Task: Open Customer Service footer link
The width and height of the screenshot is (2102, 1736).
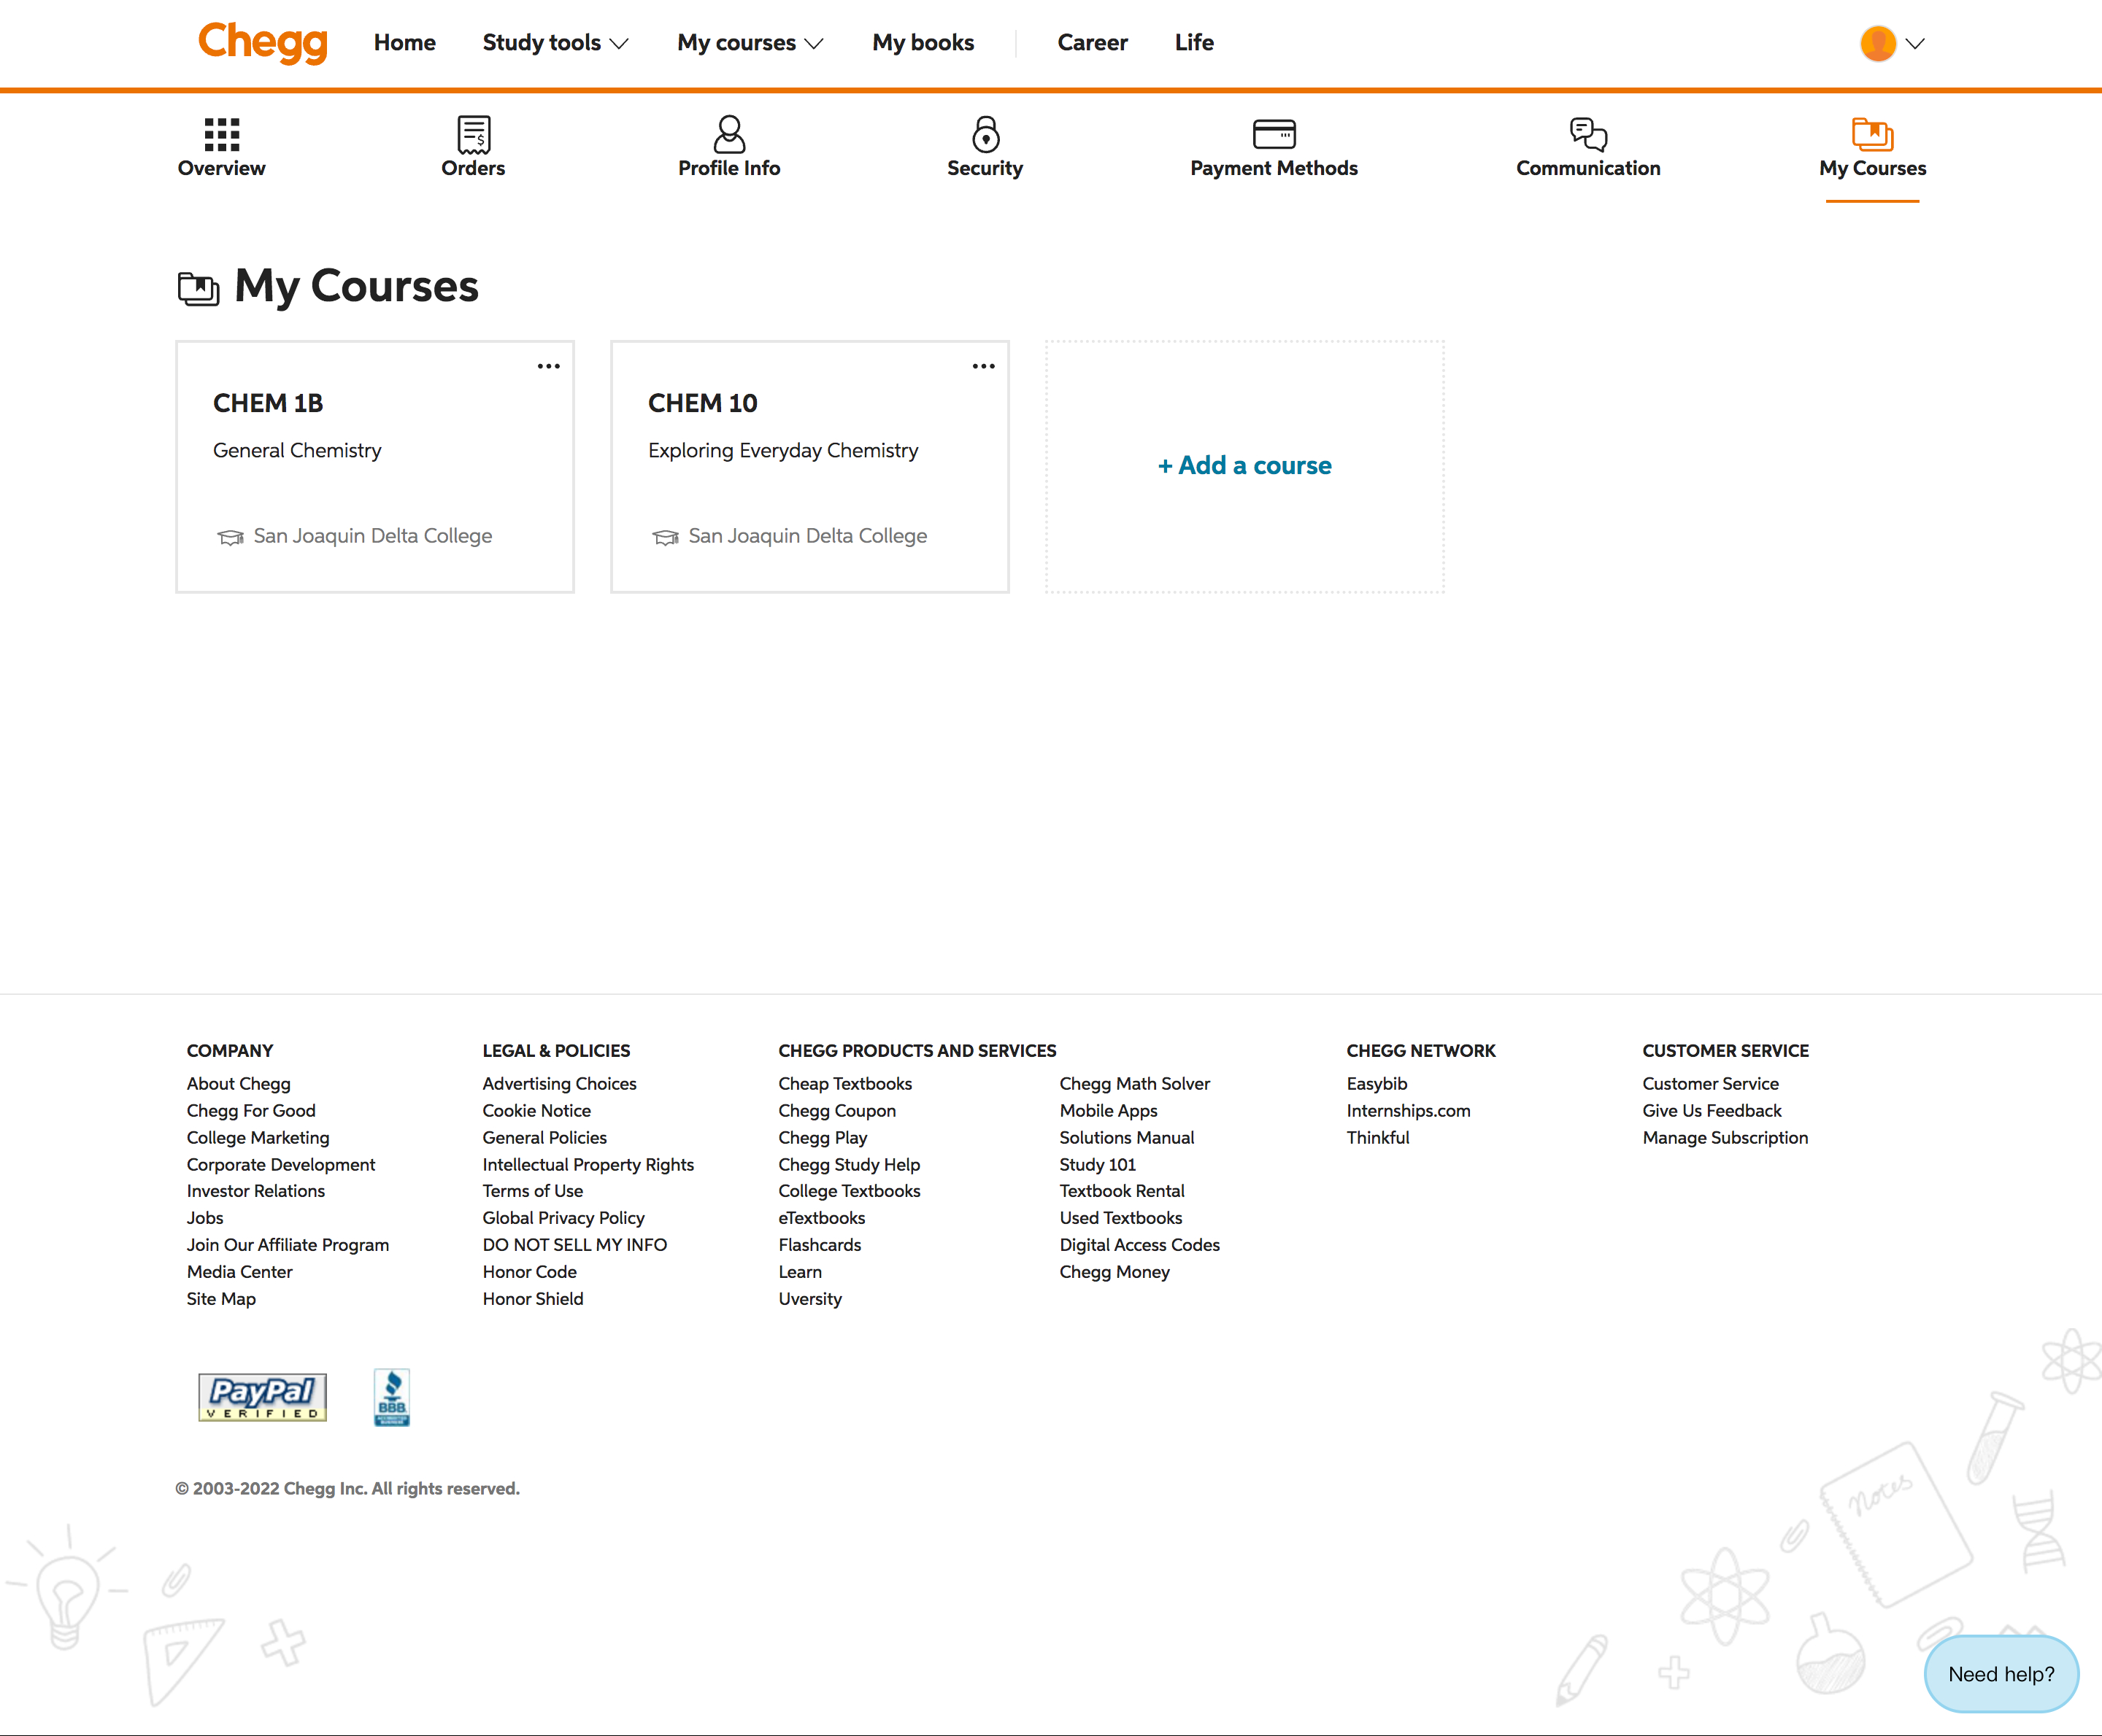Action: click(x=1710, y=1083)
